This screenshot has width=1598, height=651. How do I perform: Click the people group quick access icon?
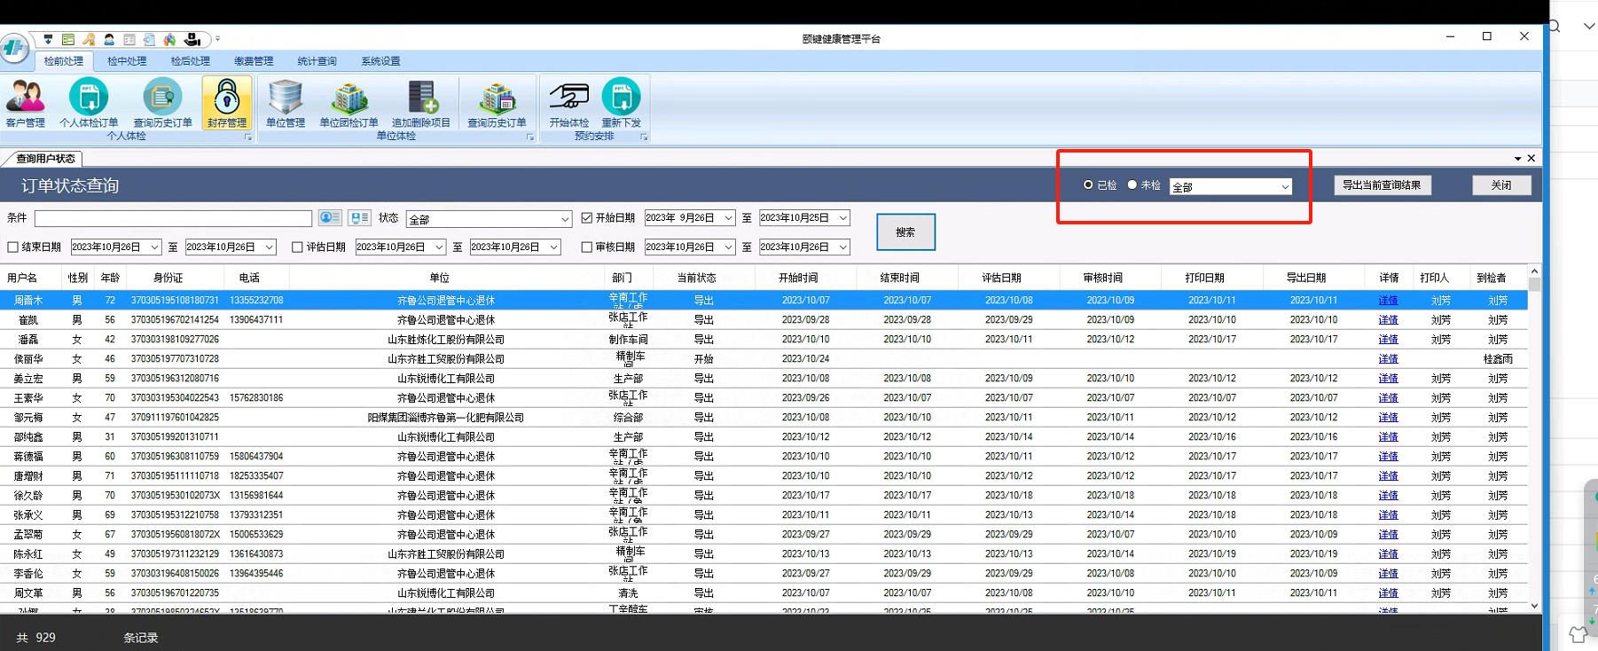(x=169, y=39)
